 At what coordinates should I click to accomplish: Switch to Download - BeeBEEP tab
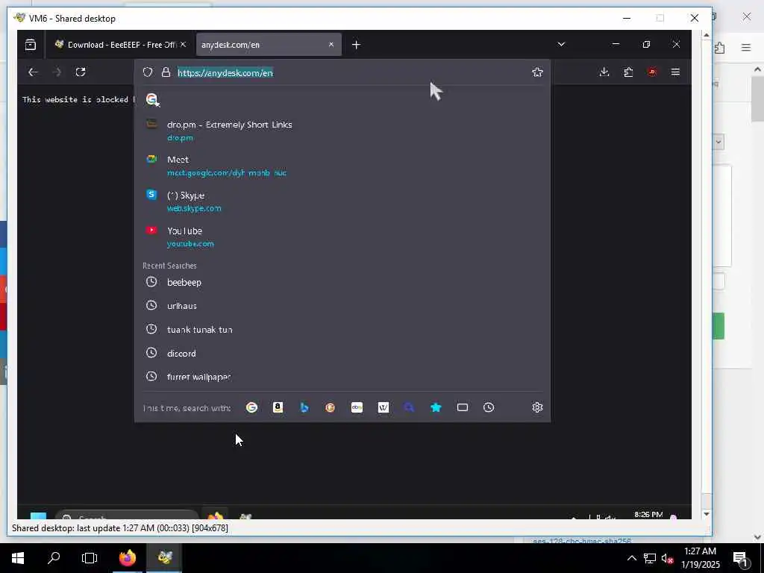tap(121, 44)
